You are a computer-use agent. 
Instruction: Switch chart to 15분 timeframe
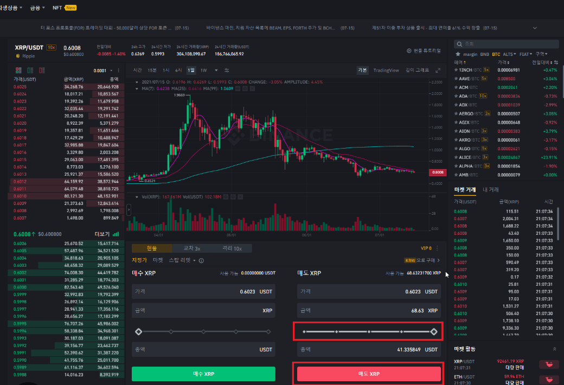(x=152, y=70)
